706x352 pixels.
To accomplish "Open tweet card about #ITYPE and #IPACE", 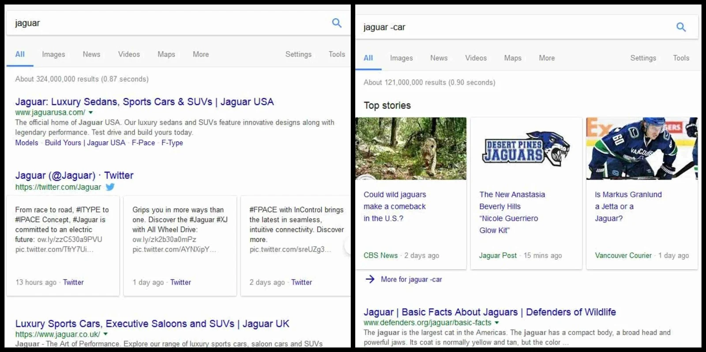I will coord(63,246).
